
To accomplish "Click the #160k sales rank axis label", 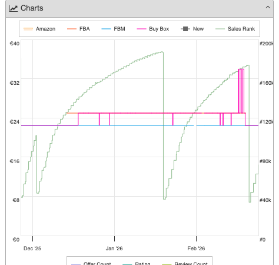I will pyautogui.click(x=267, y=83).
